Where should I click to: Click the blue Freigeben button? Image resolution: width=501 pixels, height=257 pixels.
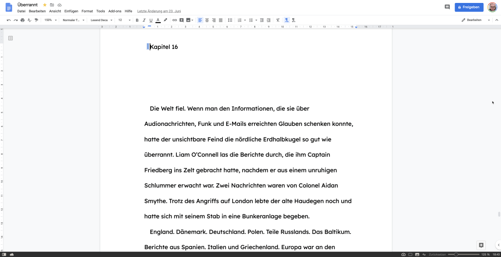coord(469,7)
